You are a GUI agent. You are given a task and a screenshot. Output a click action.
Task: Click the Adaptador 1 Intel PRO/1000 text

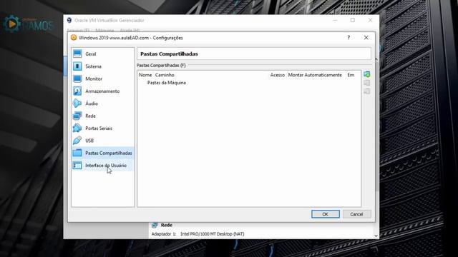pyautogui.click(x=198, y=234)
